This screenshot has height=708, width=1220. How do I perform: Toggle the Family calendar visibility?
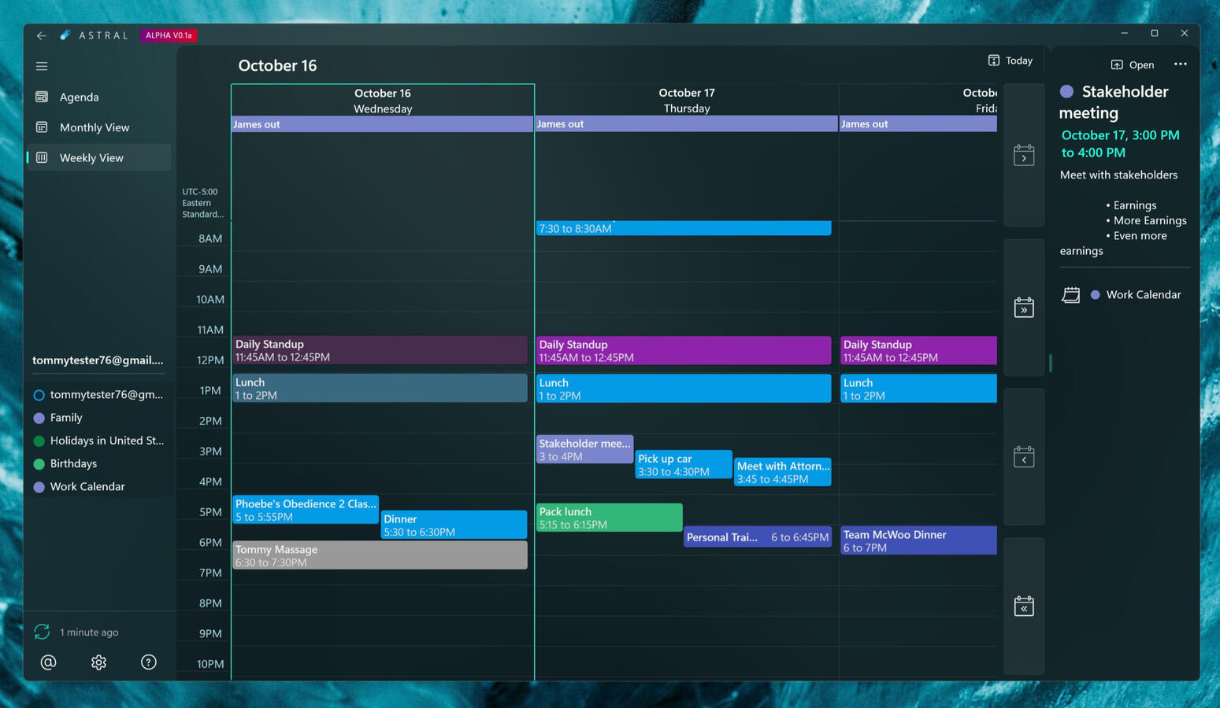pos(39,418)
